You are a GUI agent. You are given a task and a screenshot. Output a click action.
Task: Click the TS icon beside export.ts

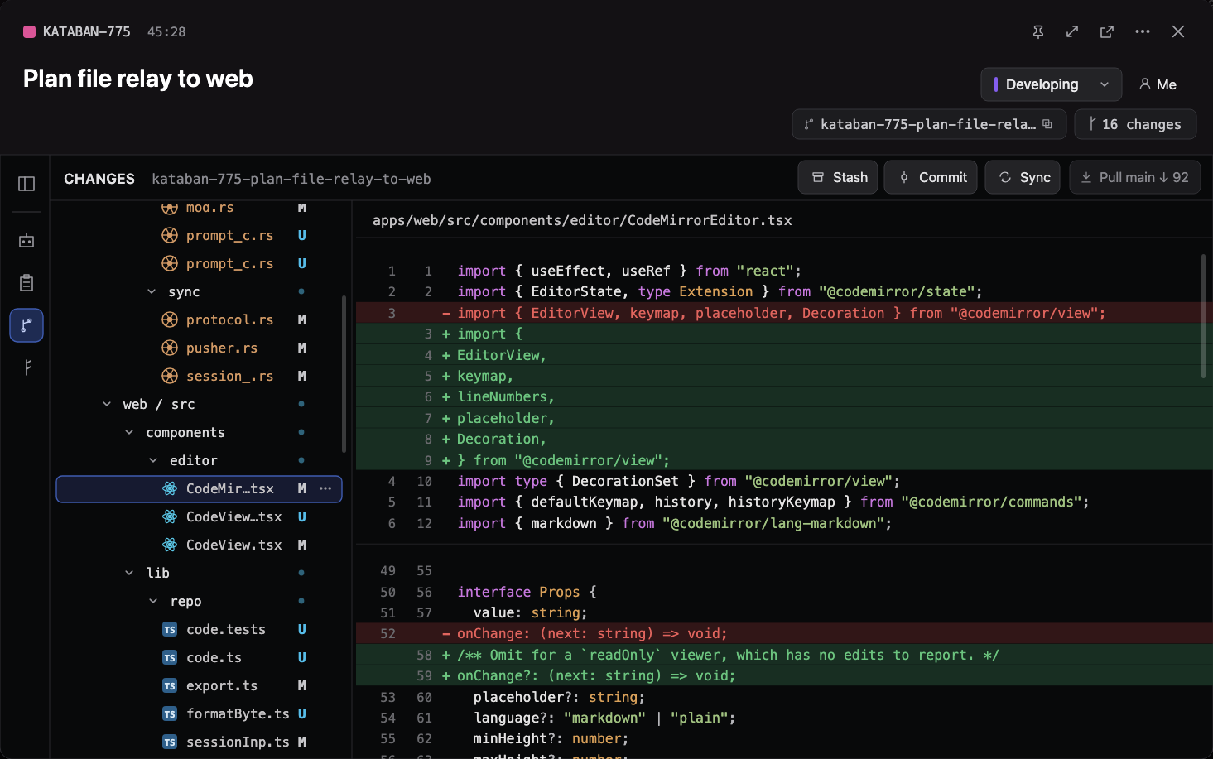(x=170, y=686)
